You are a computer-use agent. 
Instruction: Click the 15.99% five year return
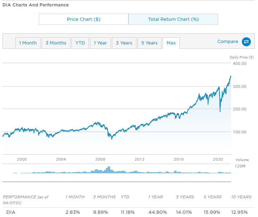(212, 212)
